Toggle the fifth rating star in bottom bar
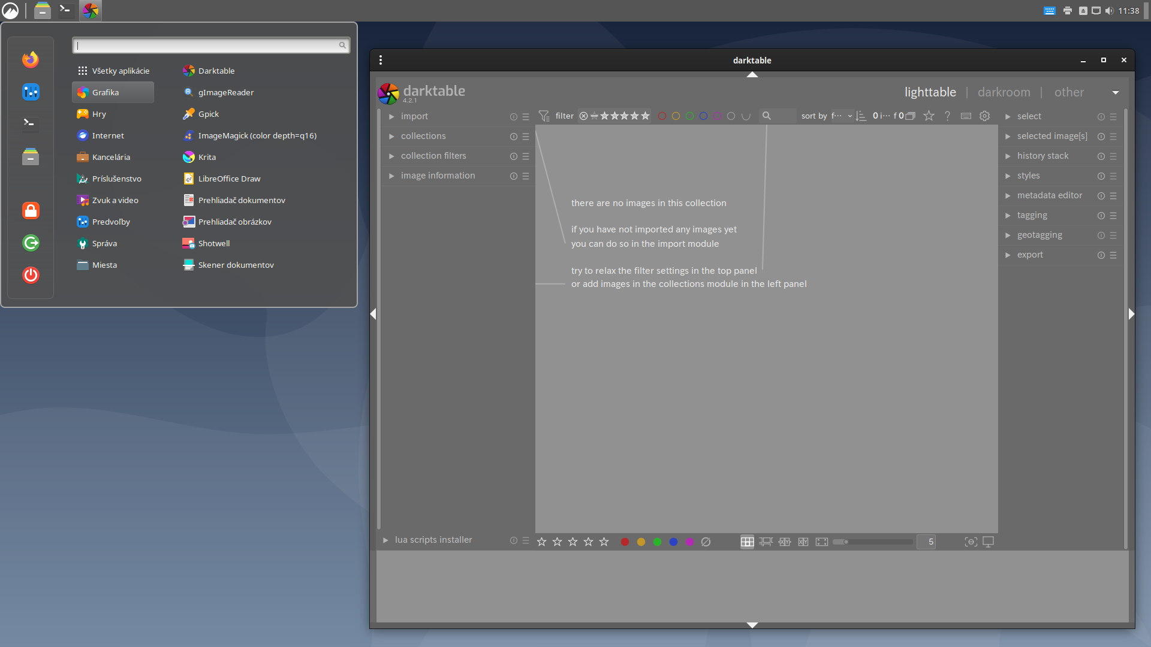The image size is (1151, 647). pyautogui.click(x=604, y=542)
